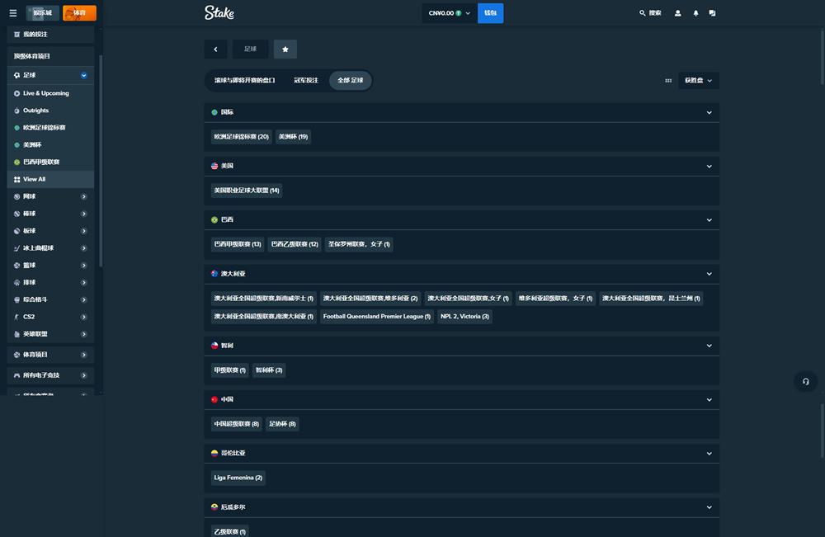Select View All in sidebar

tap(50, 179)
